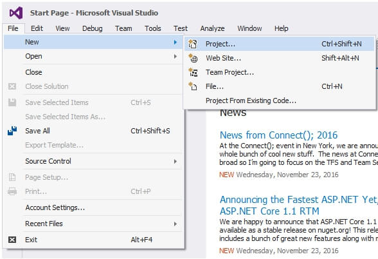Expand the Recent Files submenu arrow
Viewport: 378px width, 259px height.
tap(175, 224)
